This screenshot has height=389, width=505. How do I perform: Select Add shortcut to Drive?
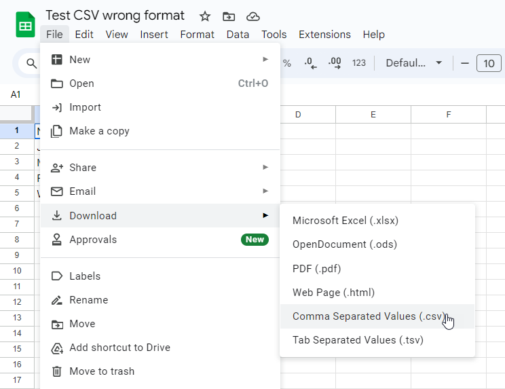(x=160, y=348)
